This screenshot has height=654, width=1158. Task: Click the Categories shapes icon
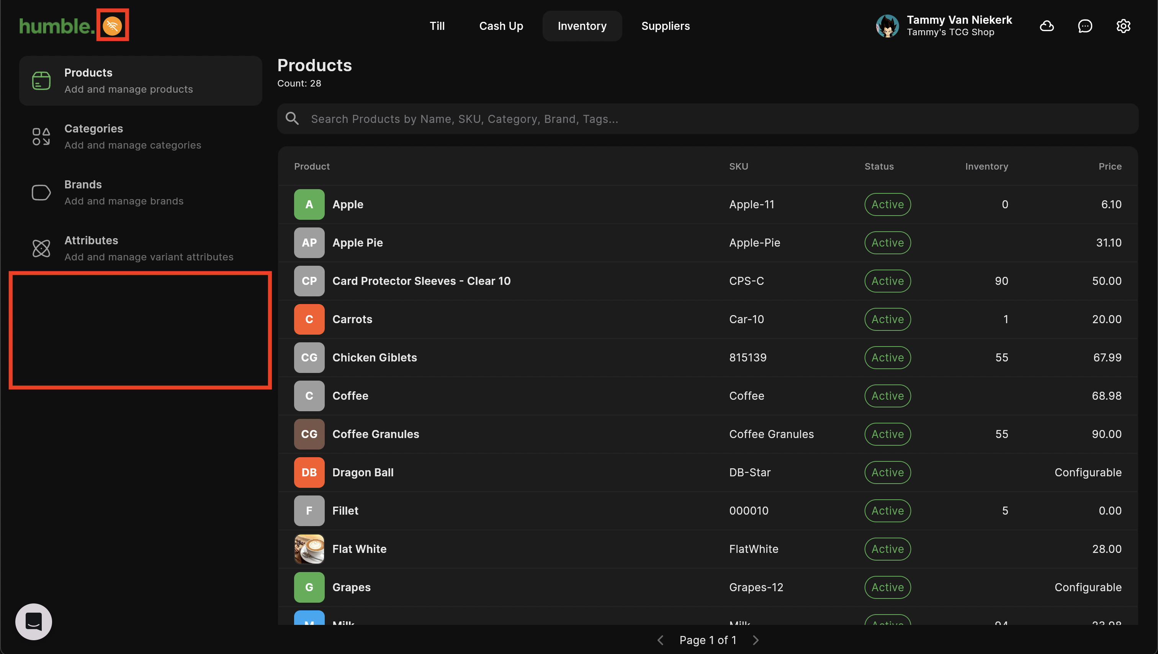point(41,137)
